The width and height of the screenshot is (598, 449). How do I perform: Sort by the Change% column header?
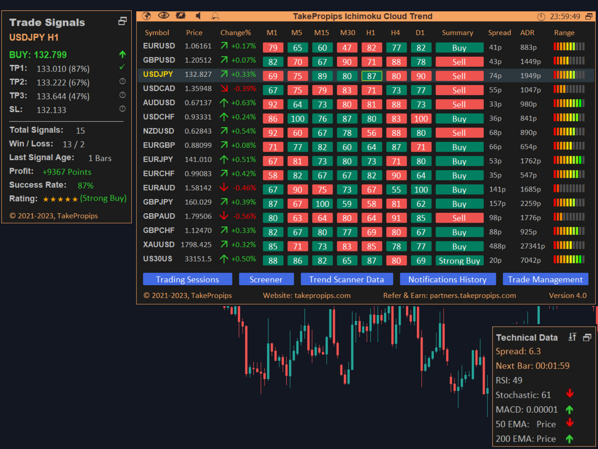[235, 33]
